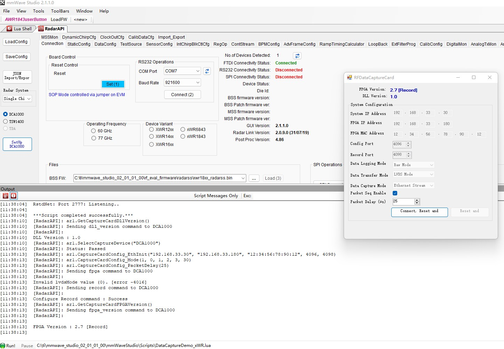The height and width of the screenshot is (349, 504).
Task: Open the Window menu
Action: point(85,11)
